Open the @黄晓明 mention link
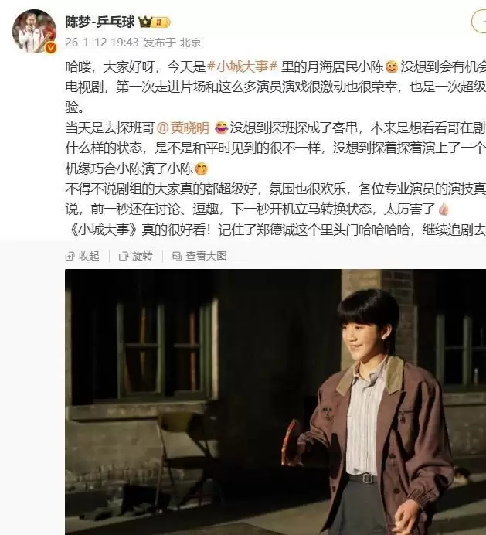This screenshot has height=535, width=486. tap(183, 128)
